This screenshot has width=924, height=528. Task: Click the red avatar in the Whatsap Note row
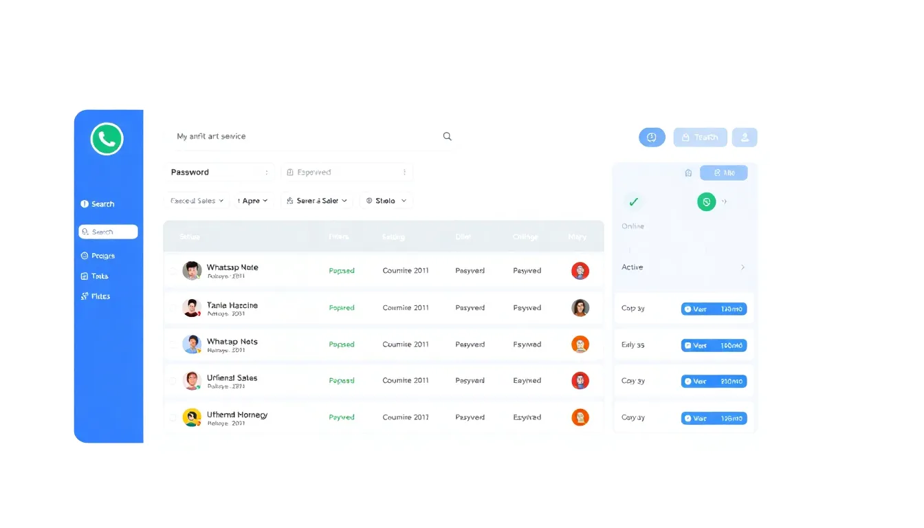pos(580,271)
